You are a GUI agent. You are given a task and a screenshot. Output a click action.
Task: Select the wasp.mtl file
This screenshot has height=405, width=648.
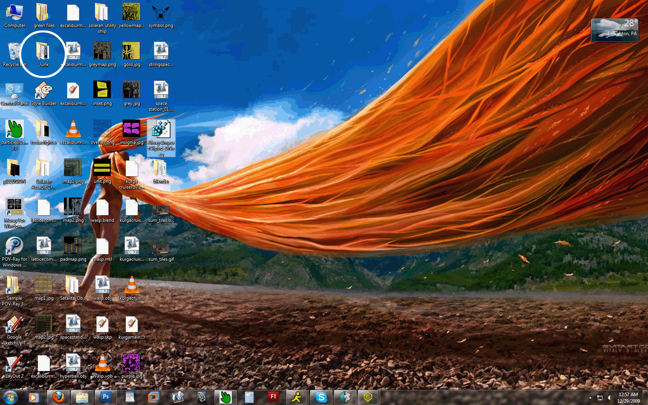coord(102,250)
